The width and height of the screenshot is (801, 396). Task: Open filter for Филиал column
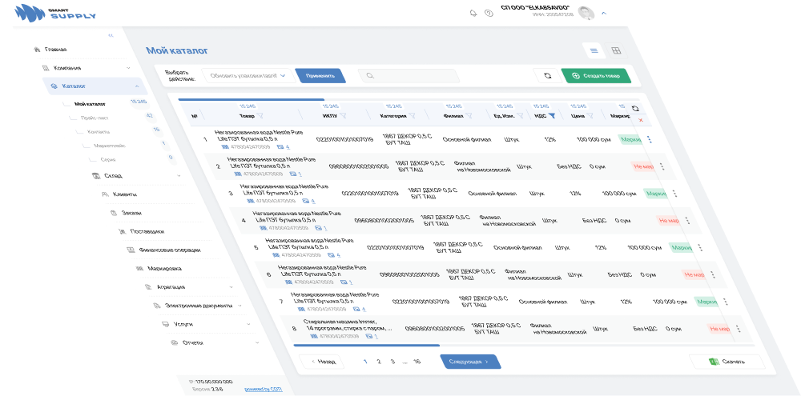pyautogui.click(x=469, y=116)
